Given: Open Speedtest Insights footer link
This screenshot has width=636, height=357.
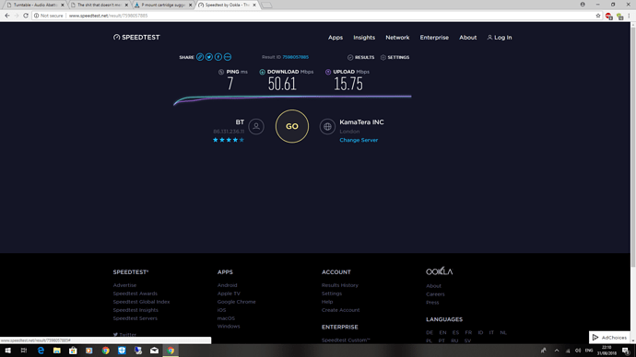Looking at the screenshot, I should tap(135, 310).
